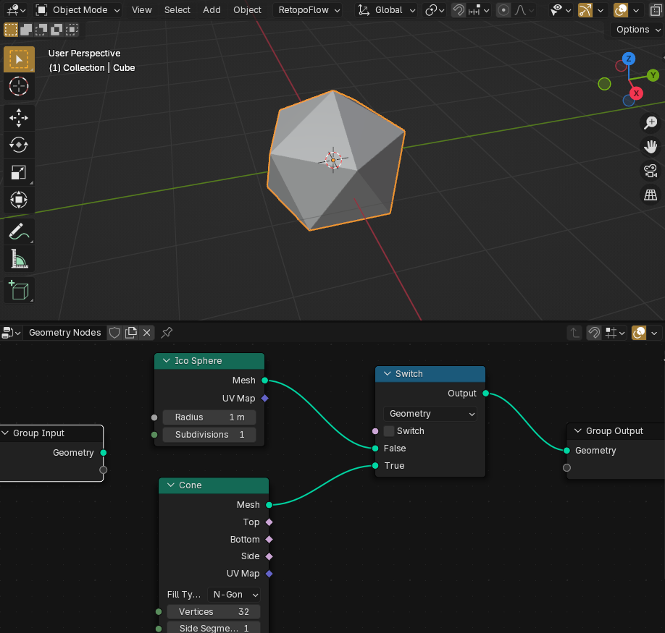Enable the Switch checkbox in Switch node
The image size is (665, 633).
click(x=389, y=431)
